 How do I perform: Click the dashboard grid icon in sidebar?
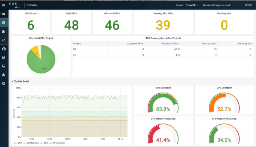click(4, 14)
